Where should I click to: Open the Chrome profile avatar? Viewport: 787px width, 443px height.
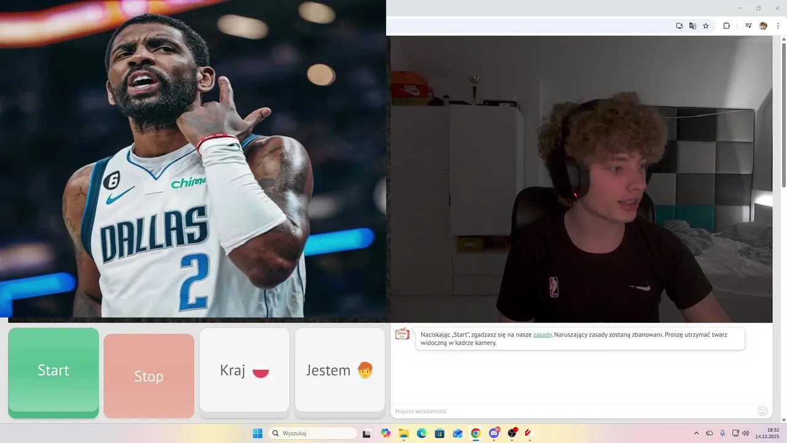[763, 26]
